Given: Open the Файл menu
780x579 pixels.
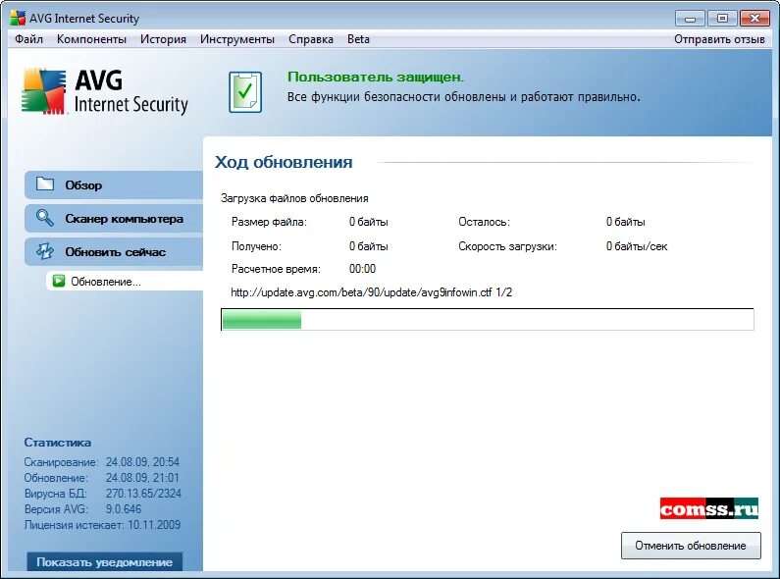Looking at the screenshot, I should pyautogui.click(x=28, y=39).
